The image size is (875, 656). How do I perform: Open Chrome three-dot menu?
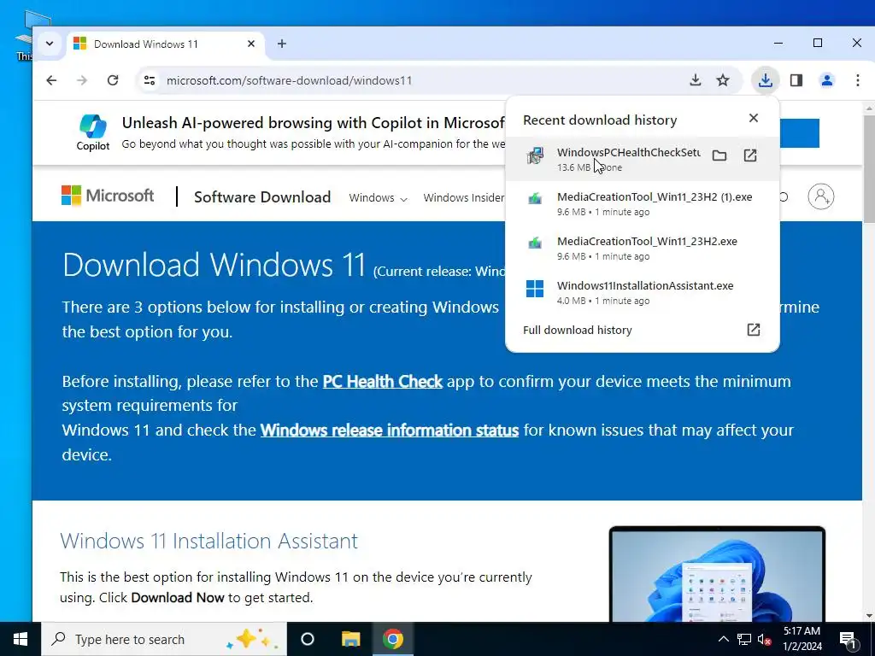pos(858,80)
